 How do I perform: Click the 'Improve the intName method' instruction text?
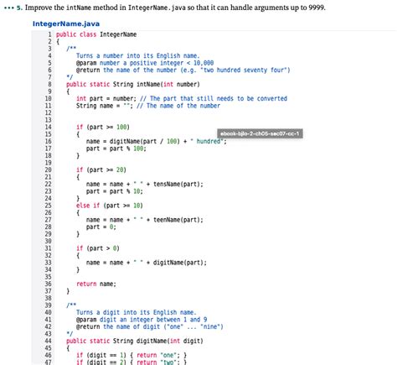tap(175, 8)
